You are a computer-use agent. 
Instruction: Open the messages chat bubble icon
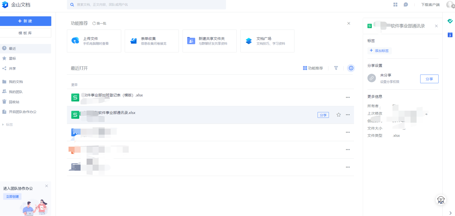click(x=406, y=5)
